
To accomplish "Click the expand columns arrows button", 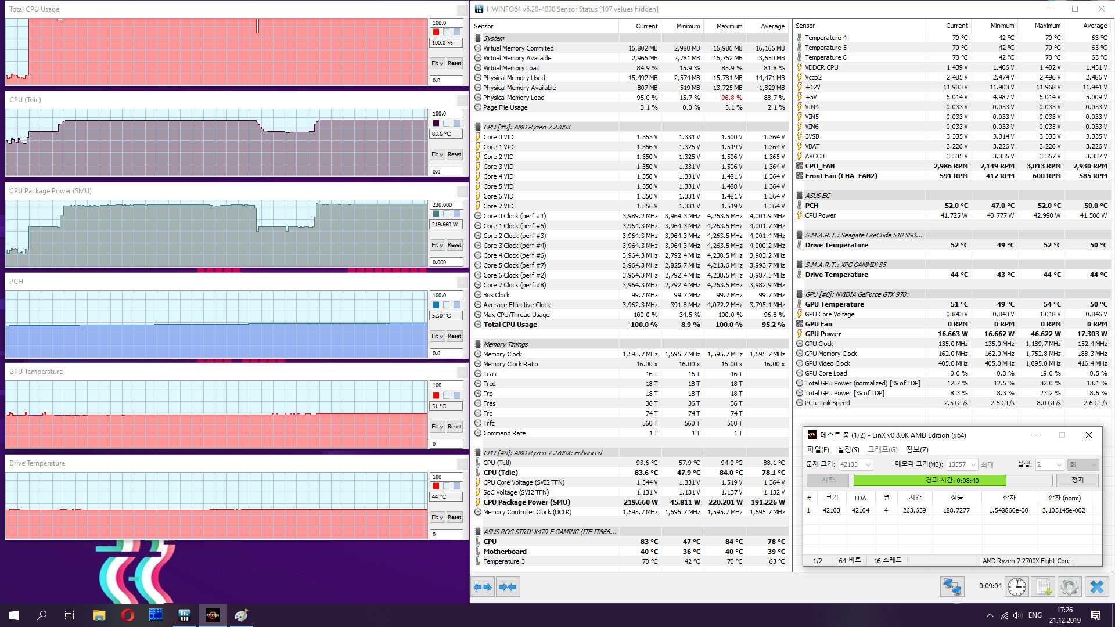I will click(483, 587).
